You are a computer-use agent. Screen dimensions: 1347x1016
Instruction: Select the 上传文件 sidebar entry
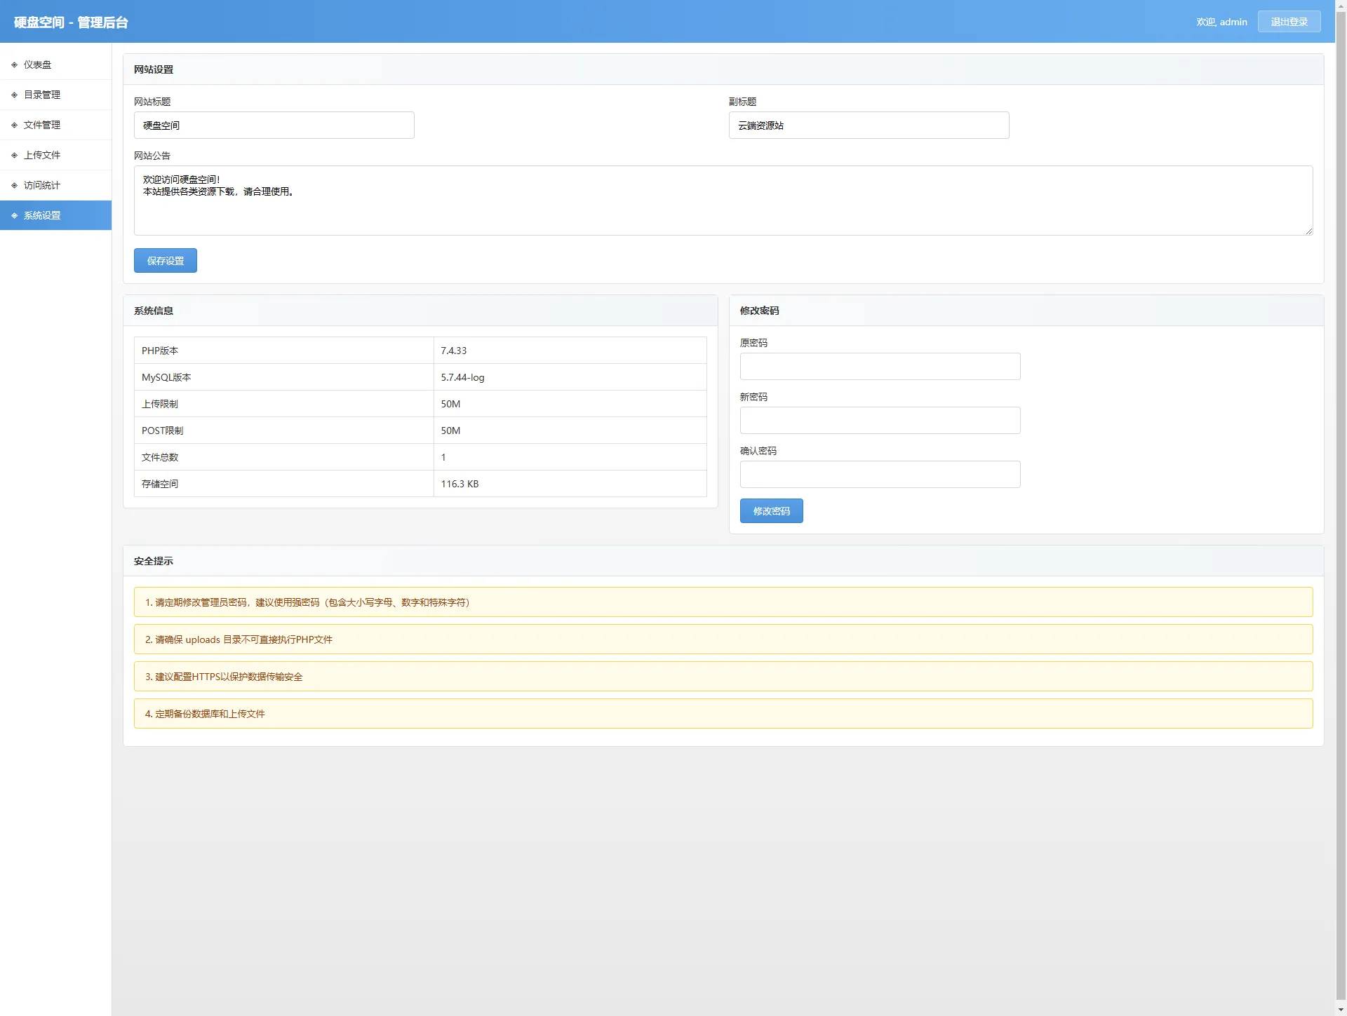(x=42, y=155)
